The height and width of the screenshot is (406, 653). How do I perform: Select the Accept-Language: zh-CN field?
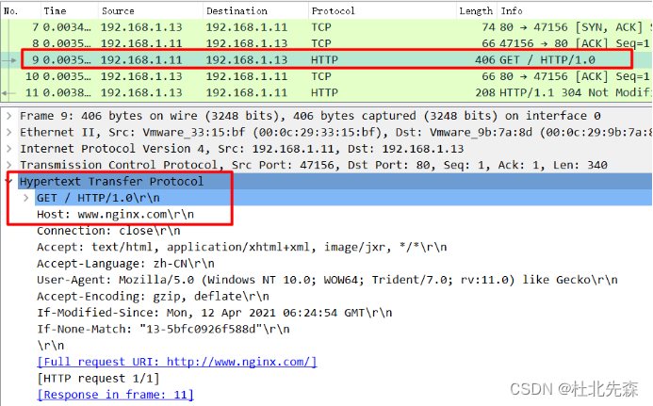click(125, 264)
